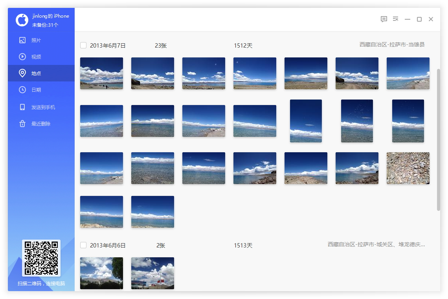The image size is (448, 299).
Task: Click the vertical scrollbar thumb
Action: (438, 140)
